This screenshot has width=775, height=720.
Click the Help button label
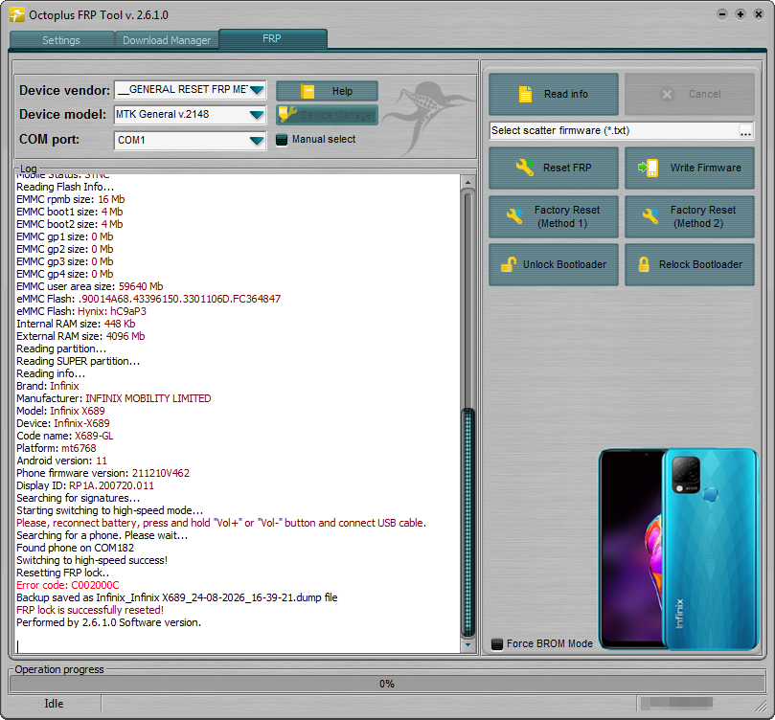[342, 91]
